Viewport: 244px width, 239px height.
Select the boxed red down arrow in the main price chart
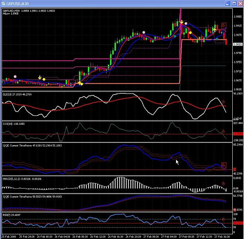[x=224, y=25]
